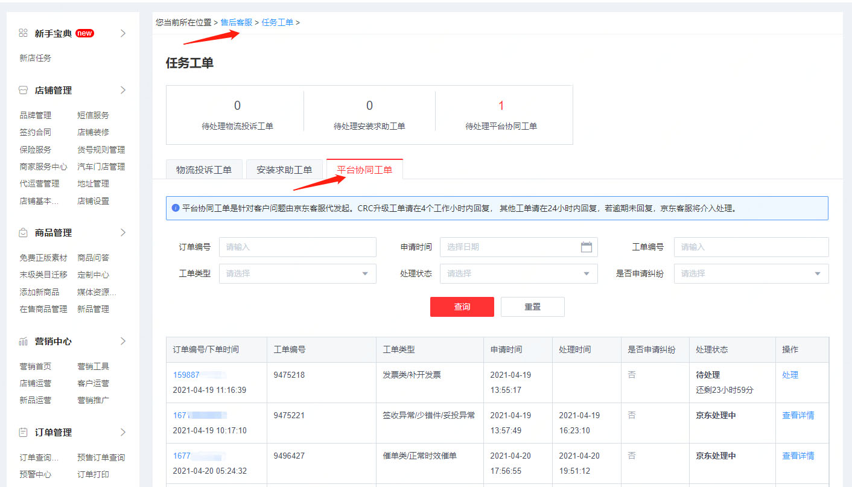Expand the 店铺管理 chevron

pos(122,90)
